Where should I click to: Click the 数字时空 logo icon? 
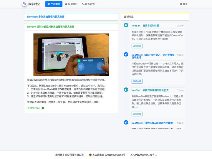point(24,4)
